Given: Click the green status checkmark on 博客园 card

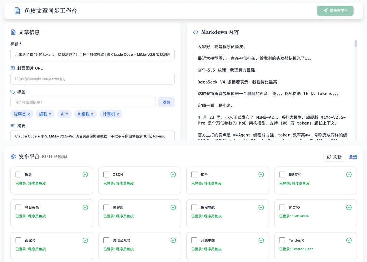Looking at the screenshot, I should point(173,207).
